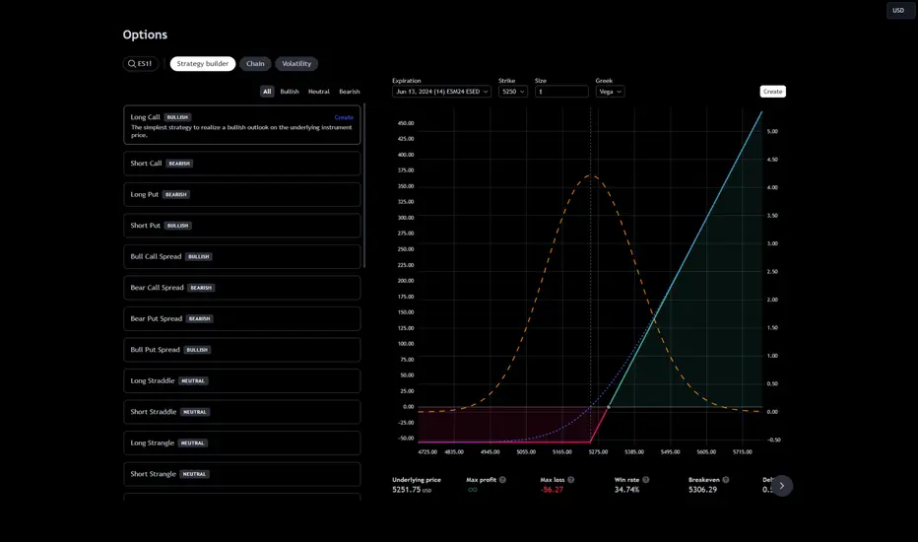Select the Bear Put Spread strategy
This screenshot has width=918, height=542.
click(x=241, y=318)
